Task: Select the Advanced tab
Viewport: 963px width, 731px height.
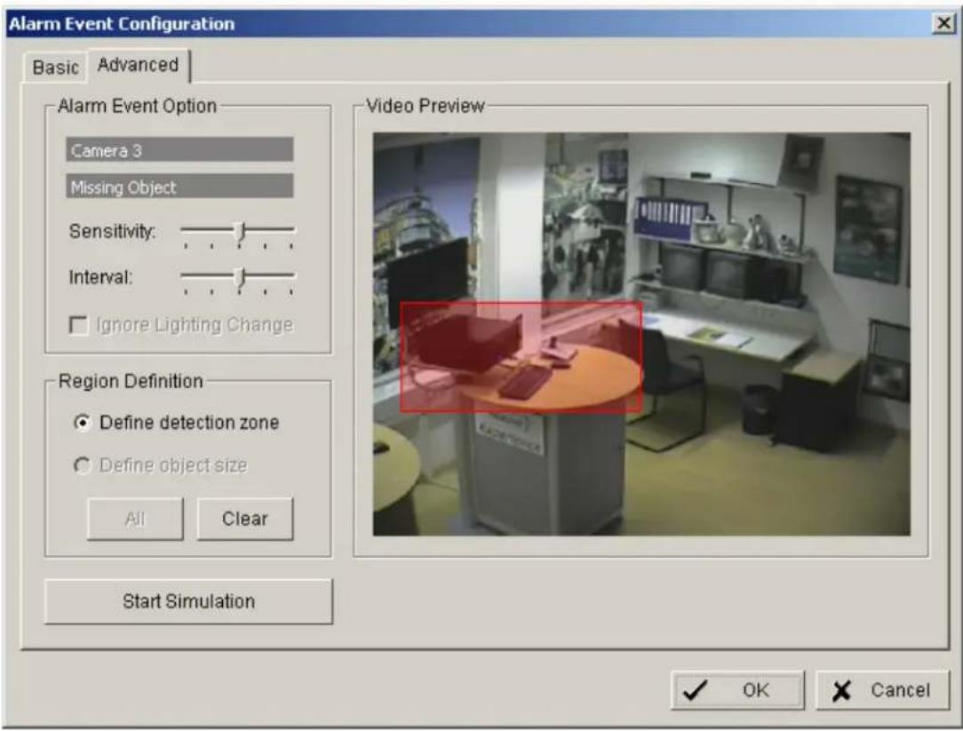Action: (139, 65)
